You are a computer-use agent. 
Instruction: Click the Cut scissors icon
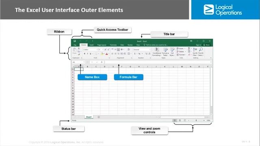[x=79, y=49]
